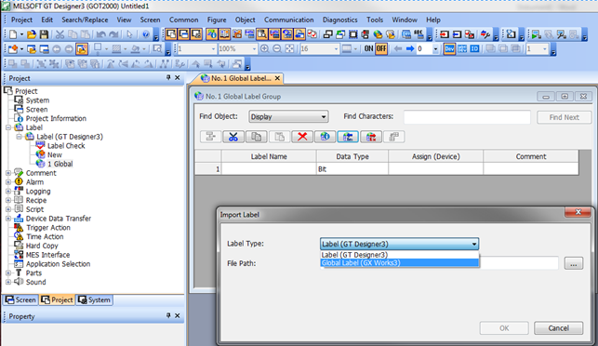The width and height of the screenshot is (598, 346).
Task: Expand the Alarm tree node
Action: pos(8,182)
